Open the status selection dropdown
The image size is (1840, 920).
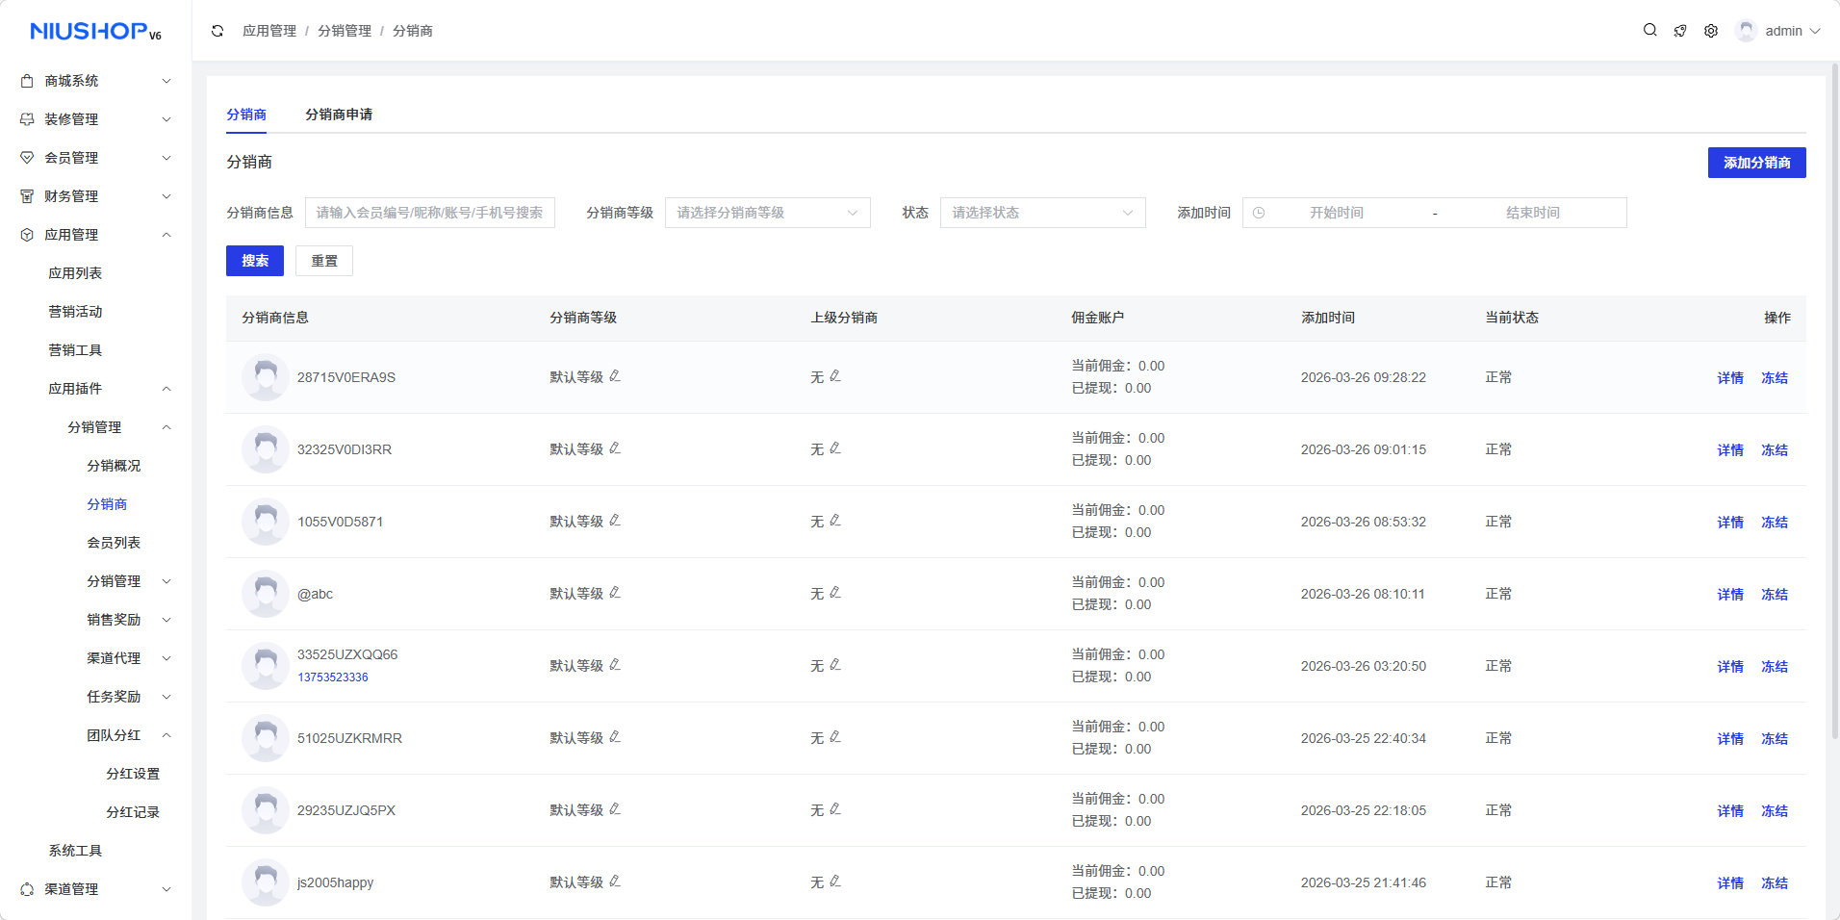coord(1042,213)
